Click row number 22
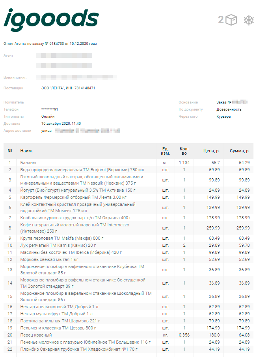 pos(10,349)
